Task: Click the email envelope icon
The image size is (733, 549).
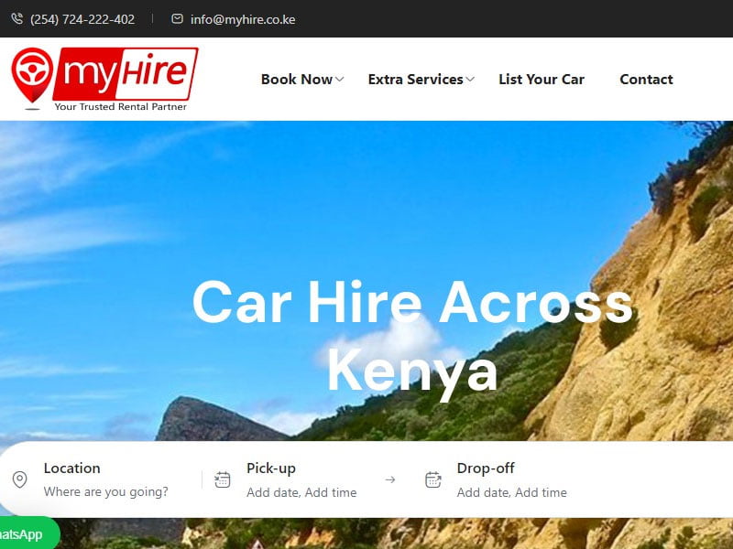Action: point(177,18)
